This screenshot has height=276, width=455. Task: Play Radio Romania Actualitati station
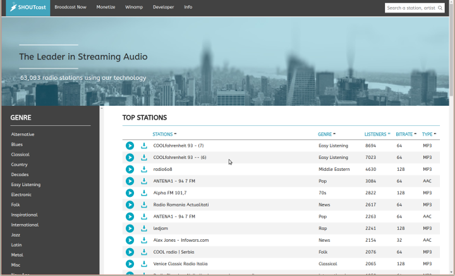coord(130,205)
